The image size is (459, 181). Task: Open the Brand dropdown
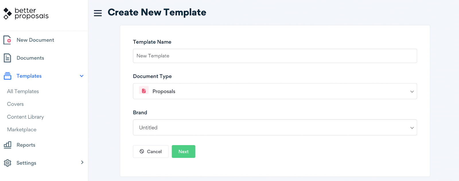275,128
